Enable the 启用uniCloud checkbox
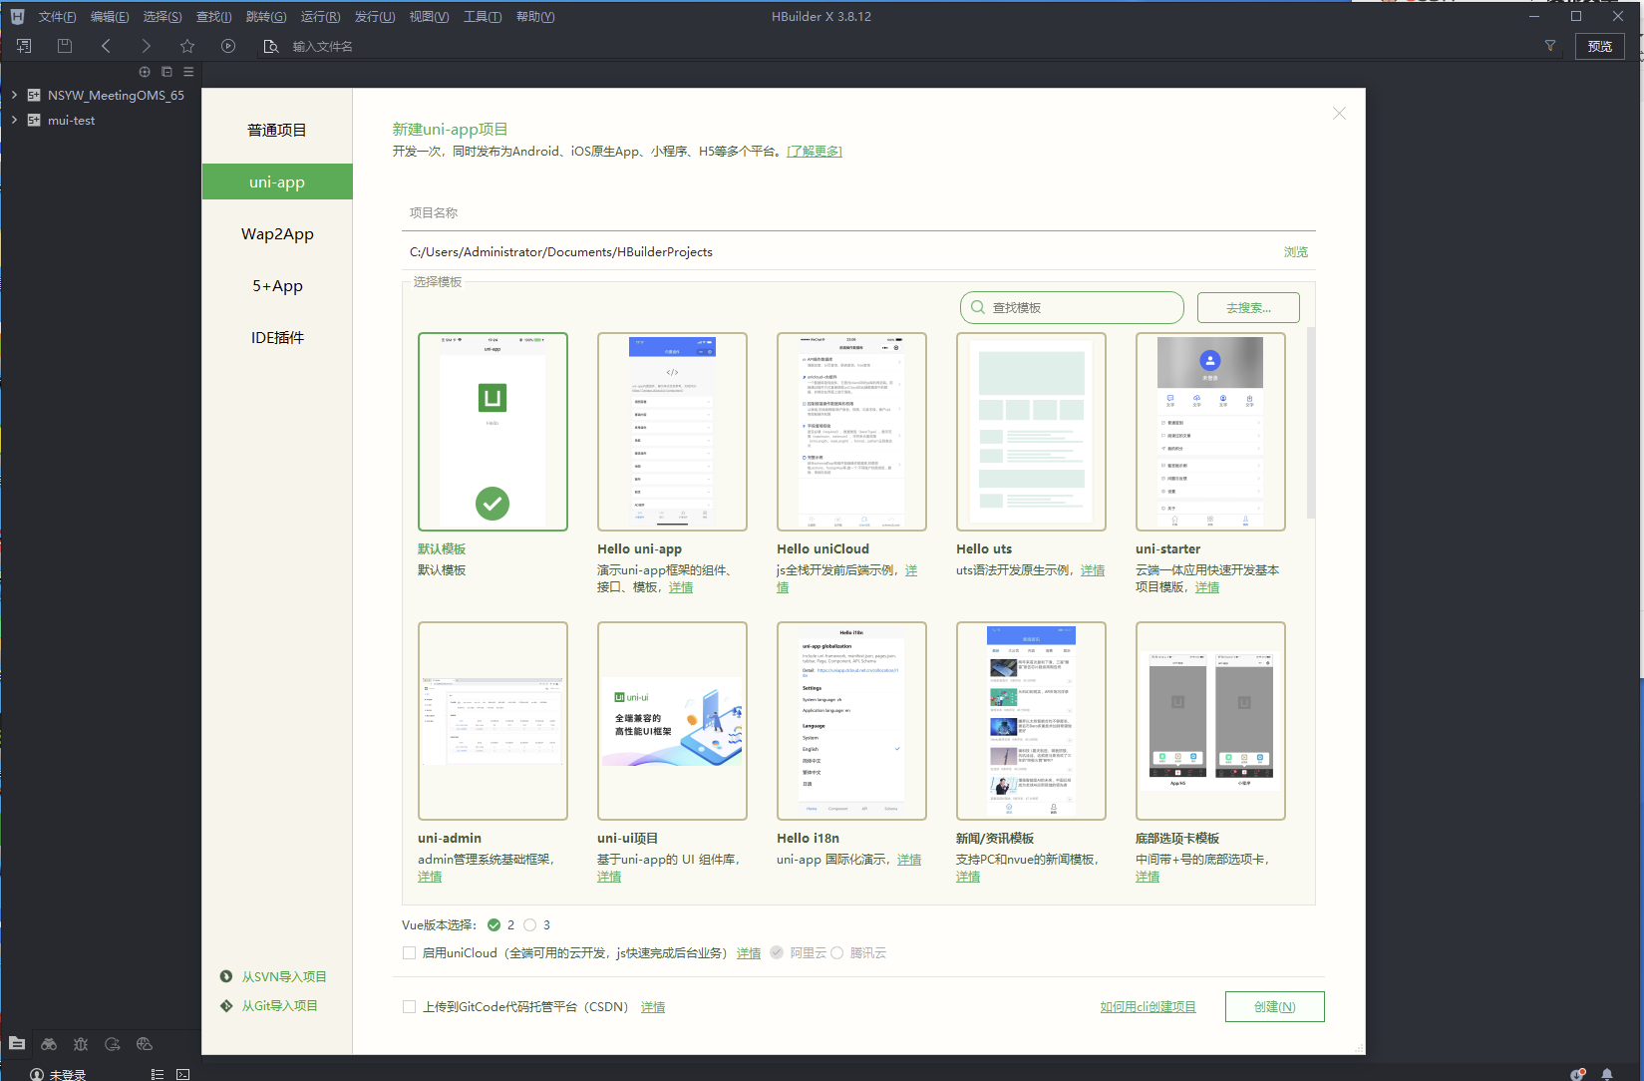Image resolution: width=1644 pixels, height=1081 pixels. (409, 952)
